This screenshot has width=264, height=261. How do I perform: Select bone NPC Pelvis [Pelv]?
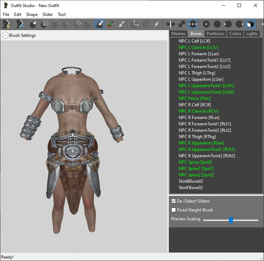[195, 98]
